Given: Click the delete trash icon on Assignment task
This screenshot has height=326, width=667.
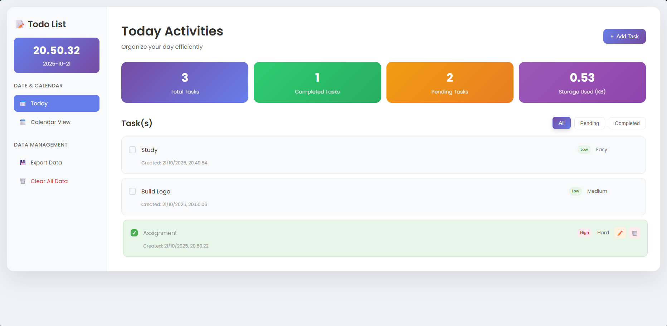Looking at the screenshot, I should 634,233.
